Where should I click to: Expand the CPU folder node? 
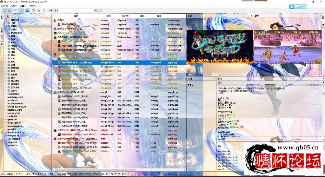tap(5, 58)
